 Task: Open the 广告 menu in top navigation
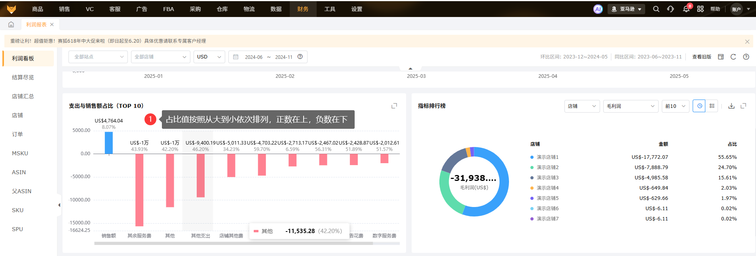(141, 9)
